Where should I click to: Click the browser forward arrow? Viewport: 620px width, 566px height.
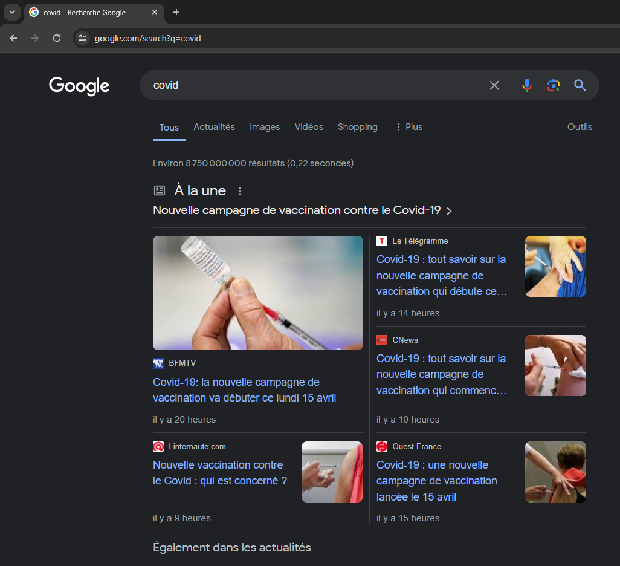35,38
